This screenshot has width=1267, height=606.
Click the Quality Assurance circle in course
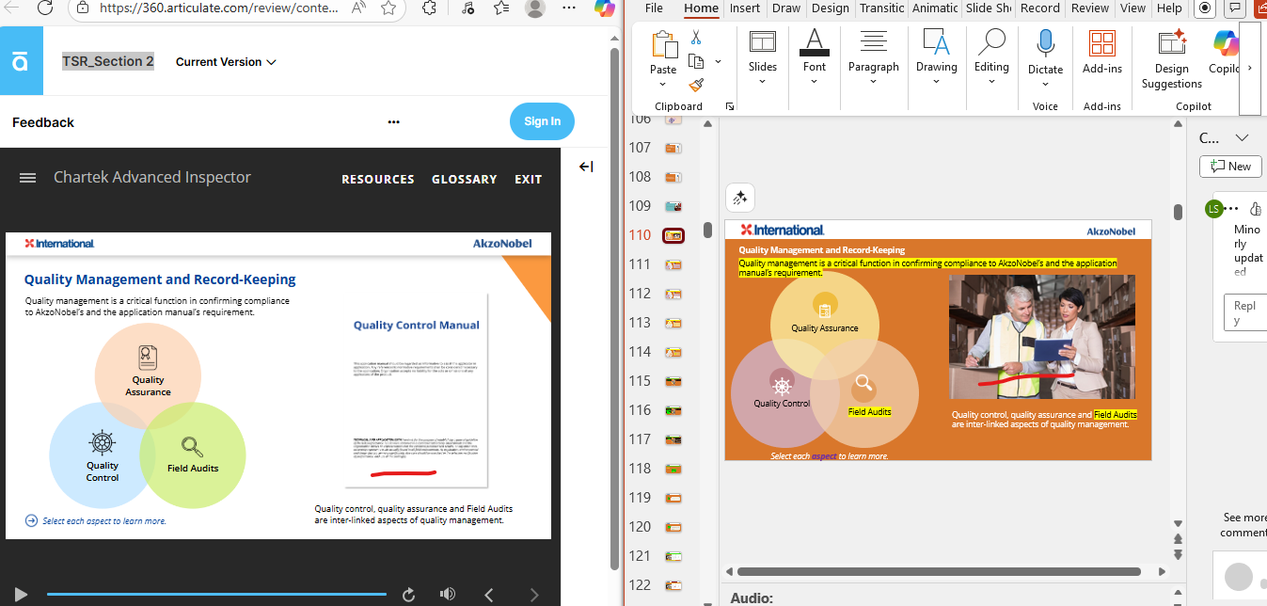(148, 375)
